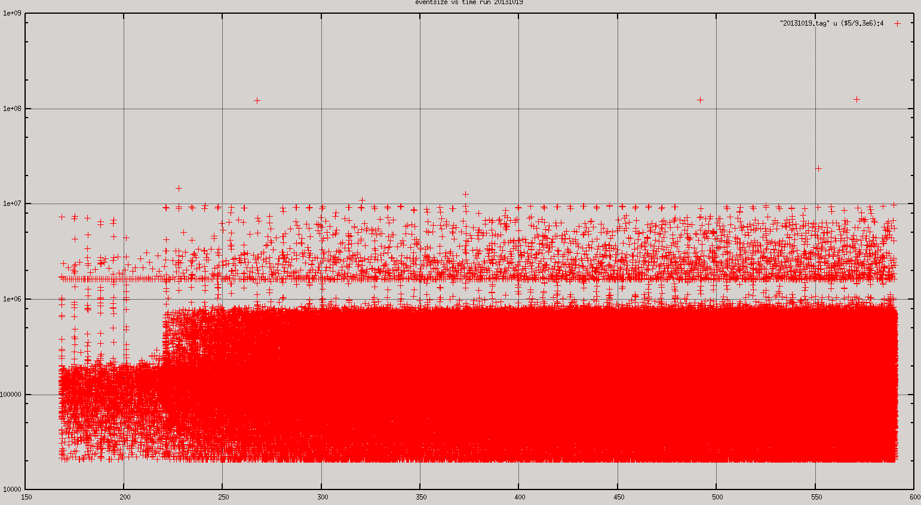
Task: Click the x-axis label 450
Action: coord(618,497)
